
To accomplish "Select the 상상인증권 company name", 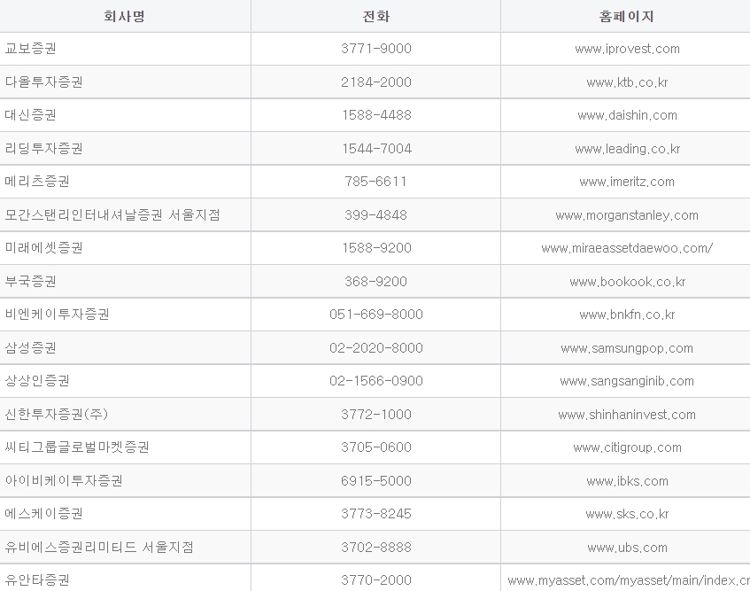I will pos(37,381).
